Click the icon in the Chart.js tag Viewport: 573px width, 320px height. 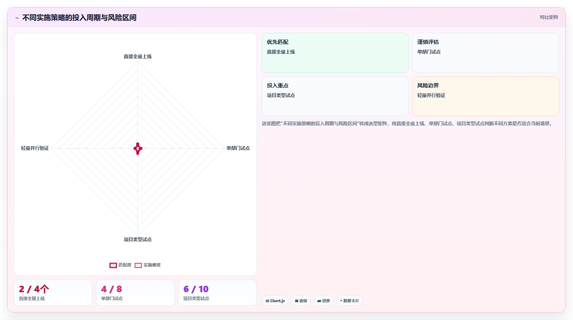(x=267, y=301)
